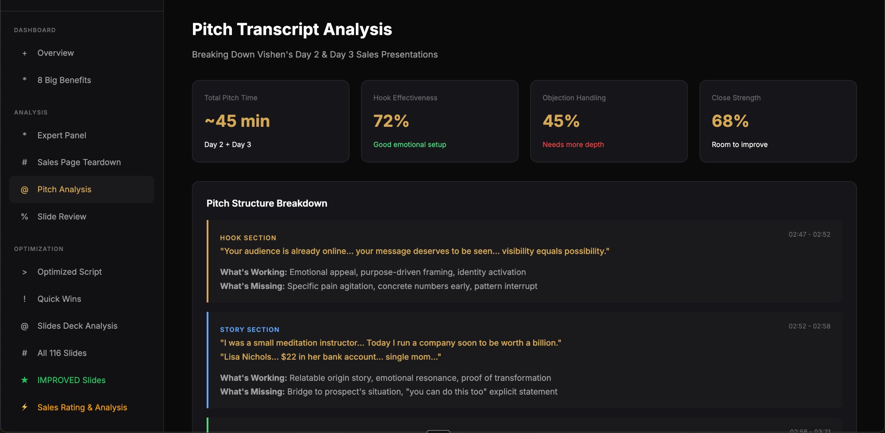Click the Story "What's Working" line about origin story
The image size is (885, 433).
coord(385,378)
